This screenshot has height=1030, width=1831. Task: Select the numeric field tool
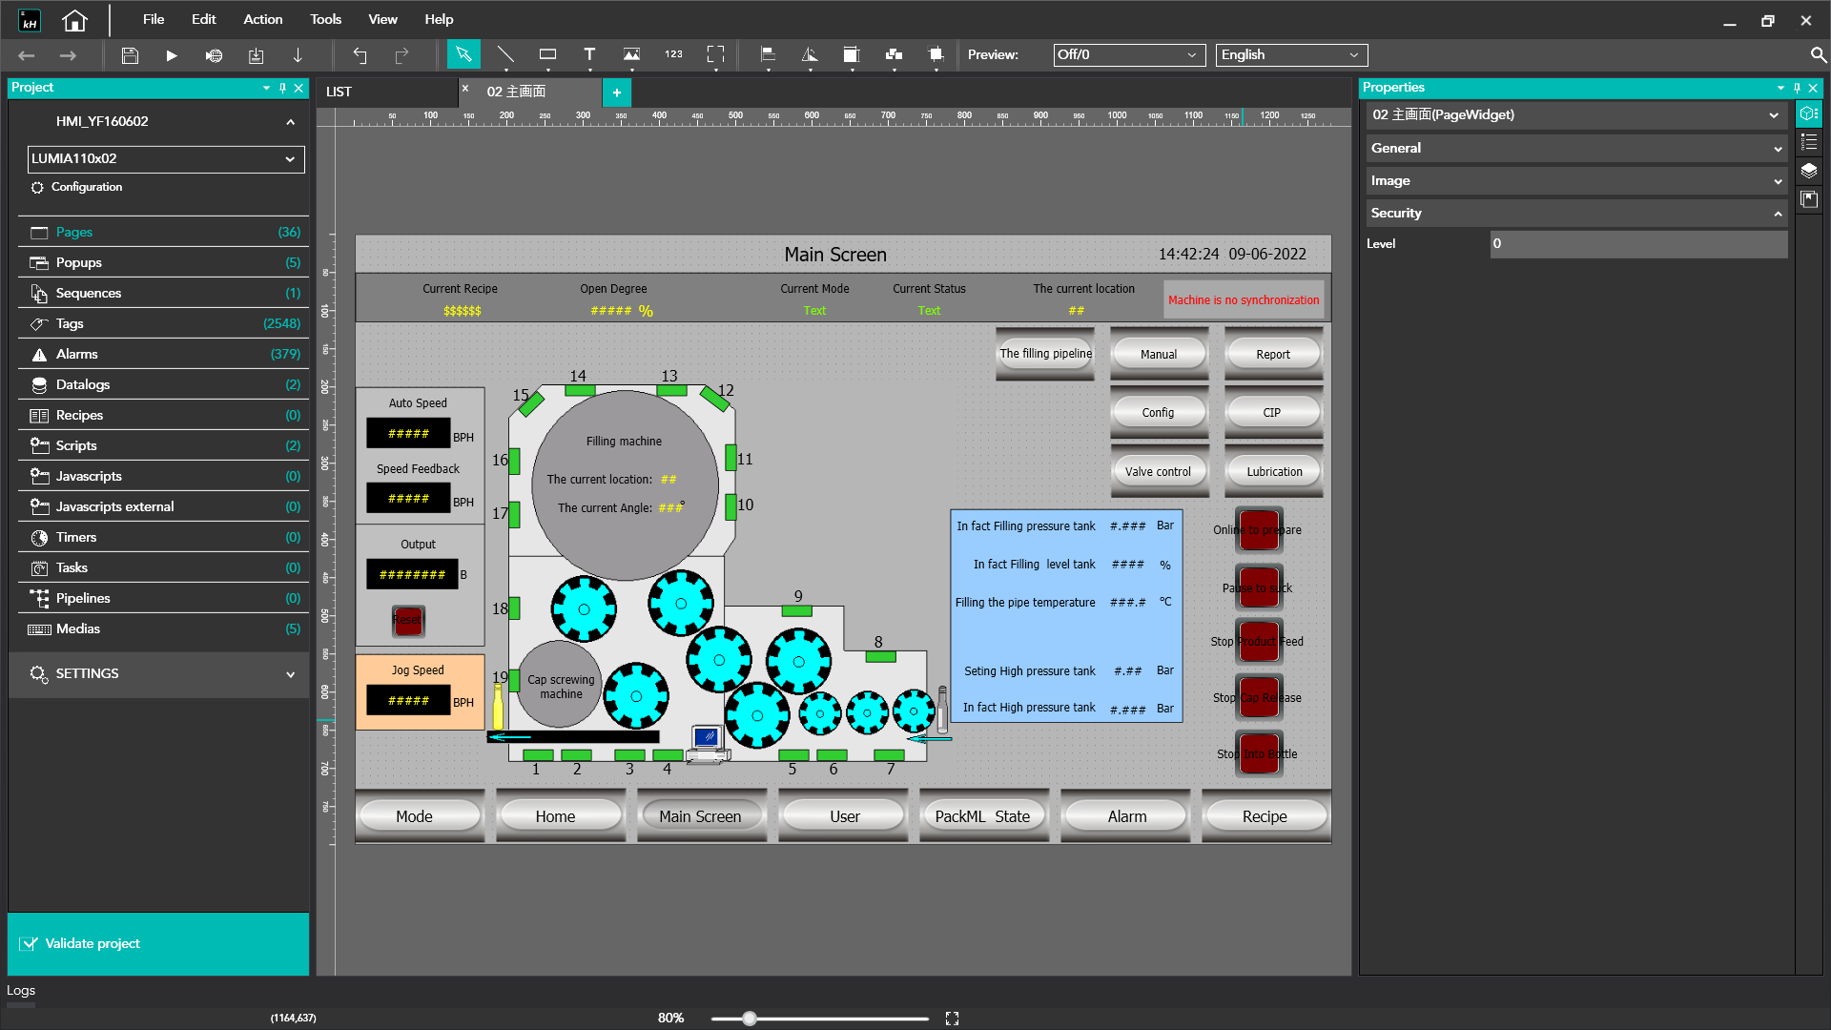[x=673, y=55]
